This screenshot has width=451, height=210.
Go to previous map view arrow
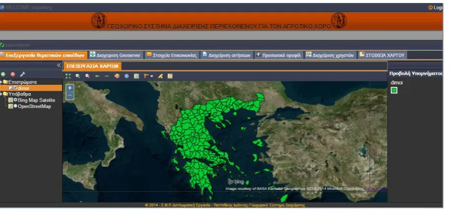pos(97,76)
